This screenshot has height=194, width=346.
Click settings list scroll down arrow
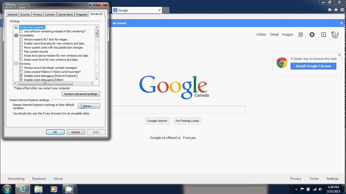click(97, 79)
